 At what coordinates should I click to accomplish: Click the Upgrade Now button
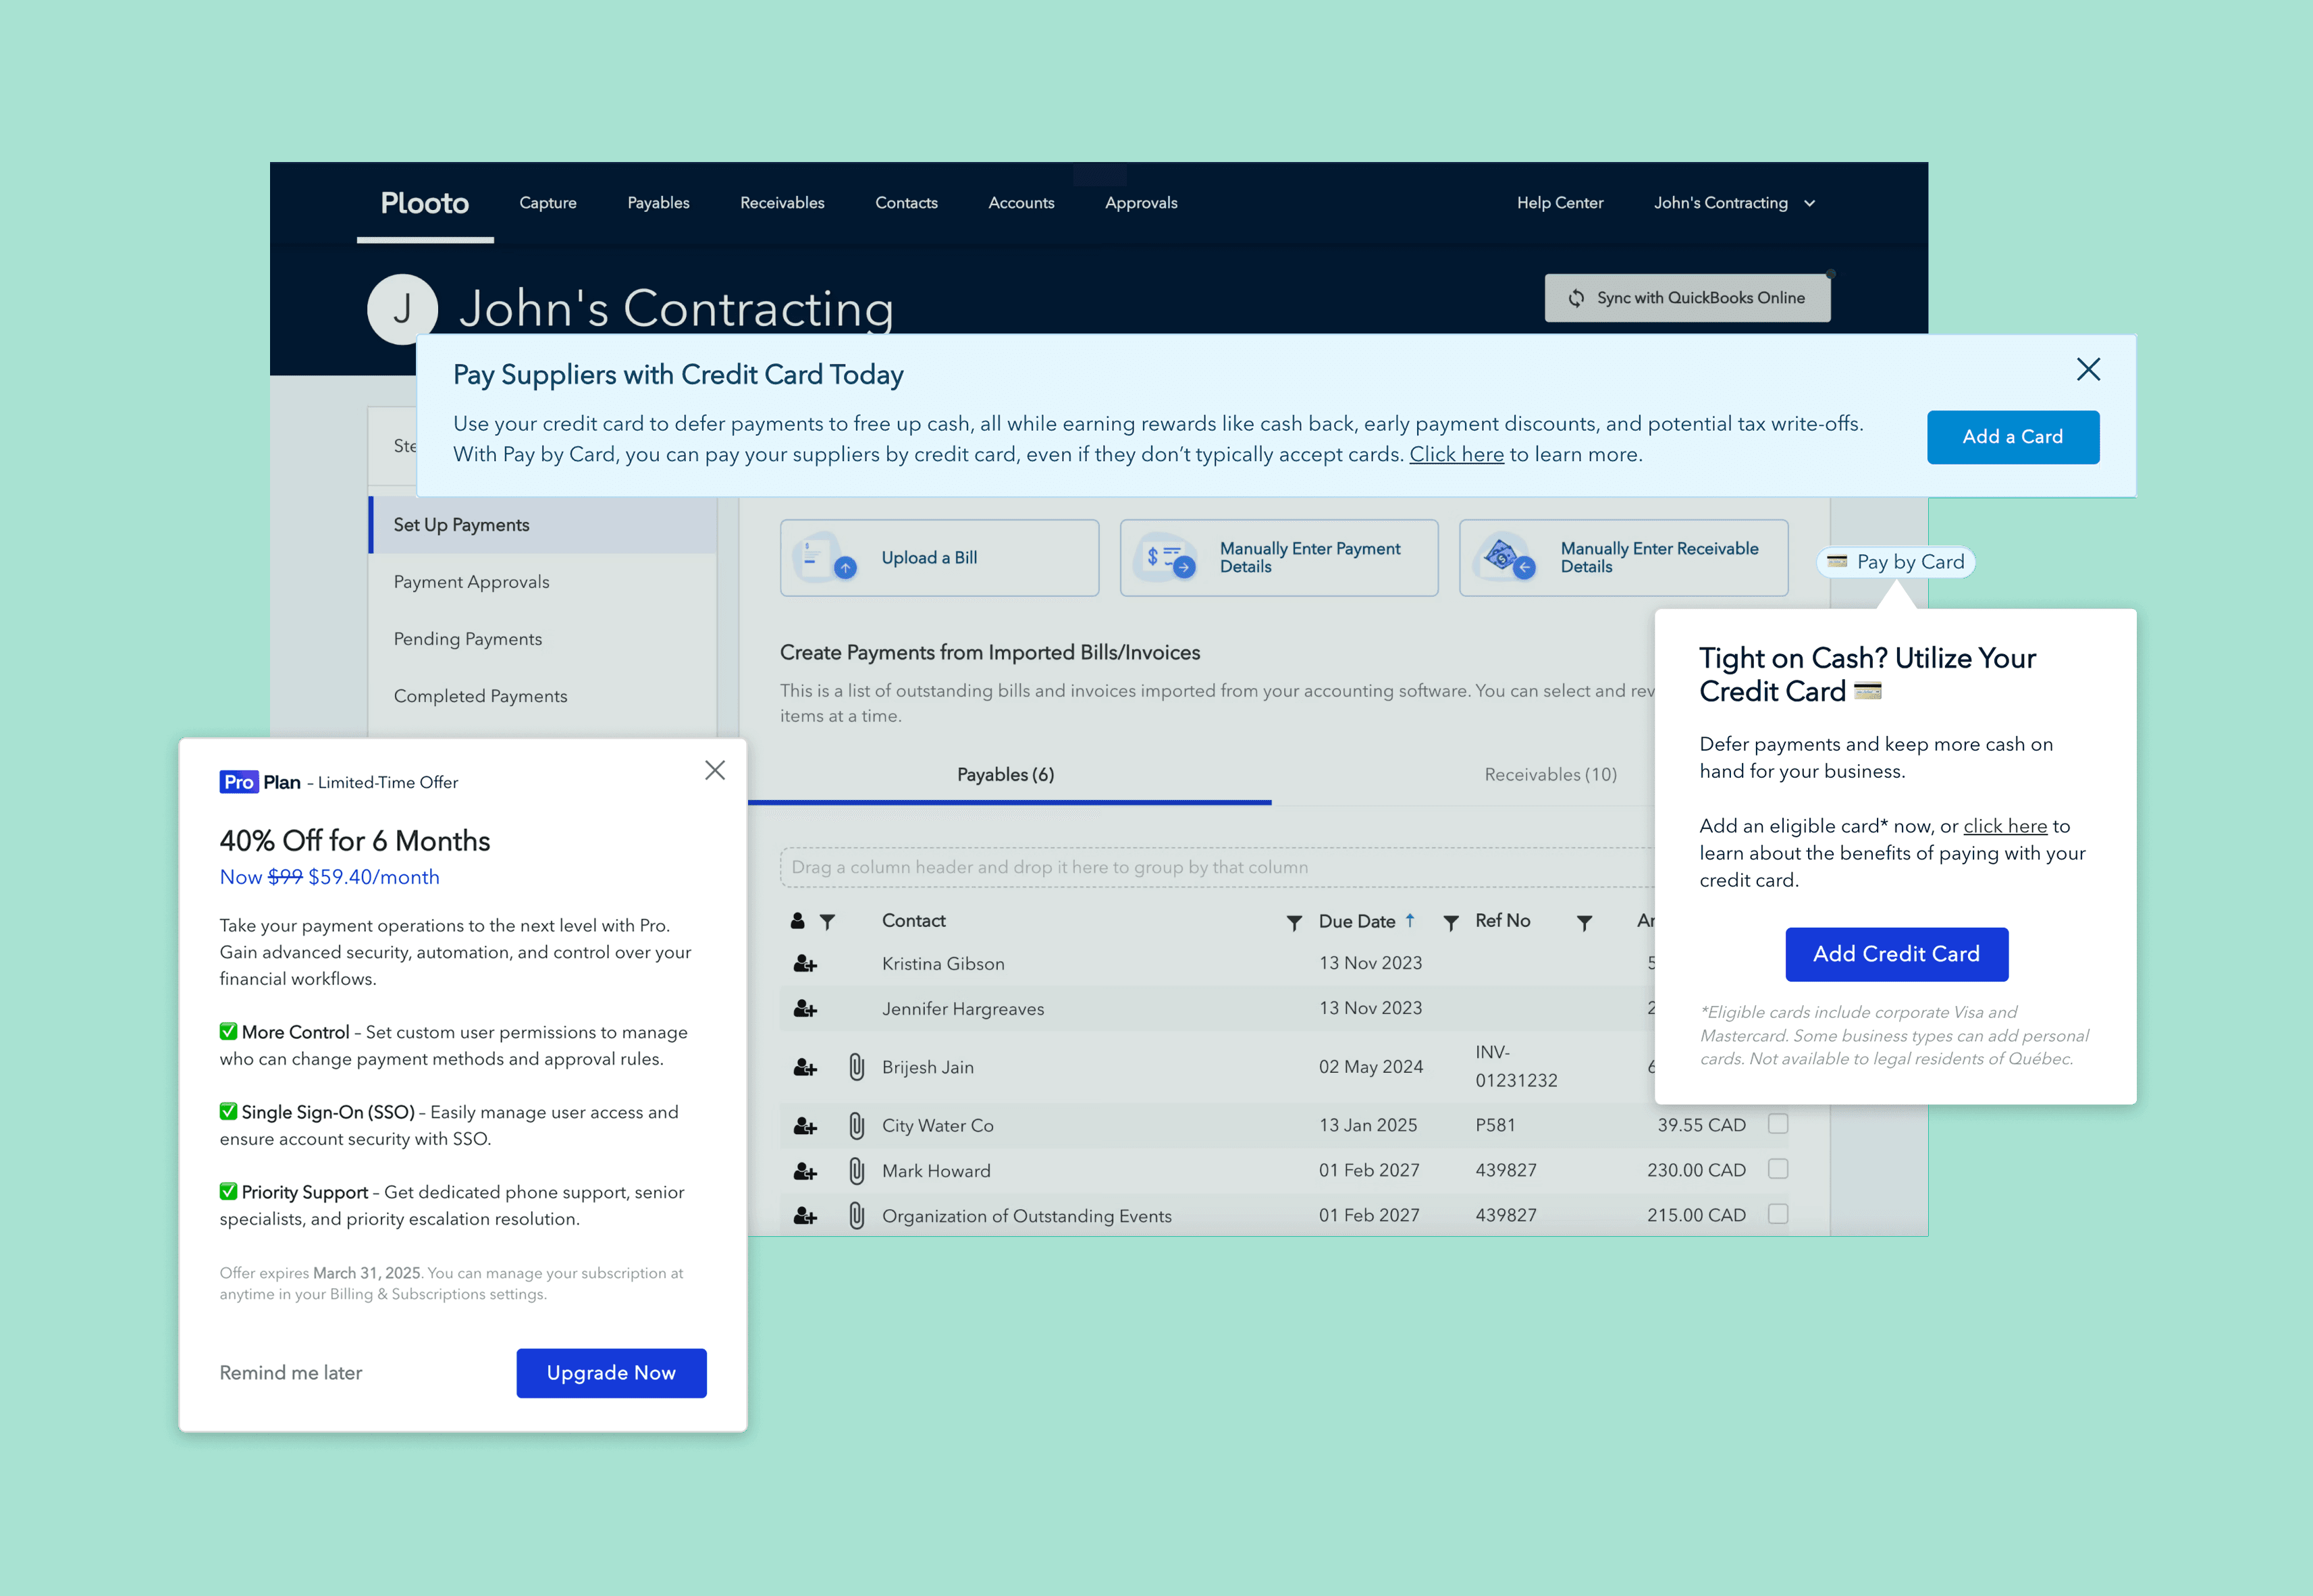[x=611, y=1373]
